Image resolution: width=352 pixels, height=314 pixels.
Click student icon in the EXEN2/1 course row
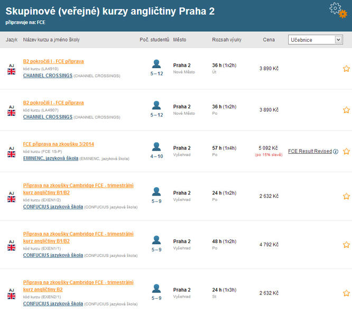click(156, 289)
